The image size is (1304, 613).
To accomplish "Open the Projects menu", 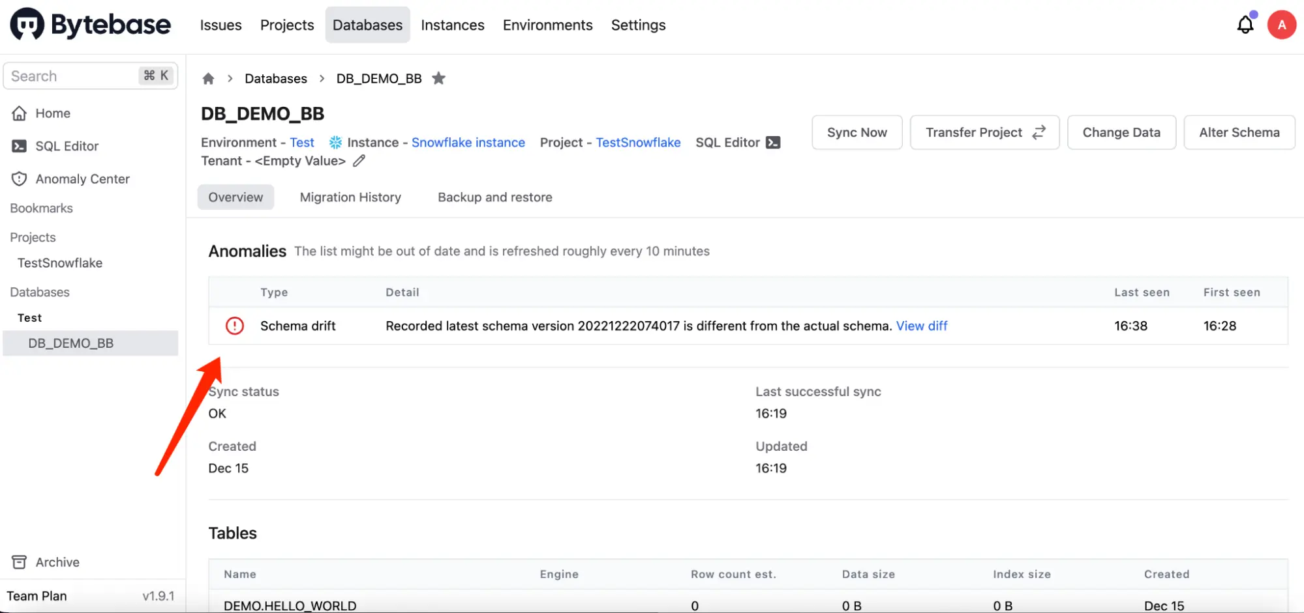I will point(287,25).
